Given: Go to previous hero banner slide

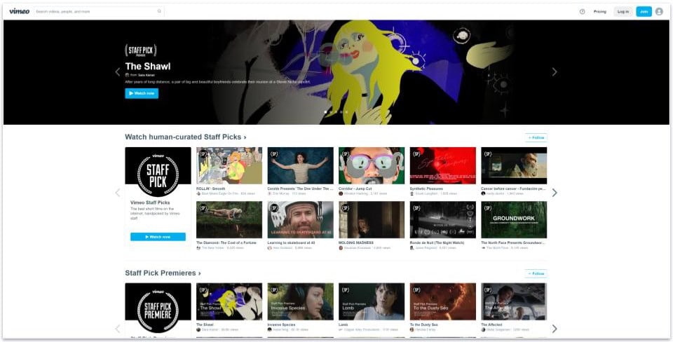Looking at the screenshot, I should pos(118,72).
